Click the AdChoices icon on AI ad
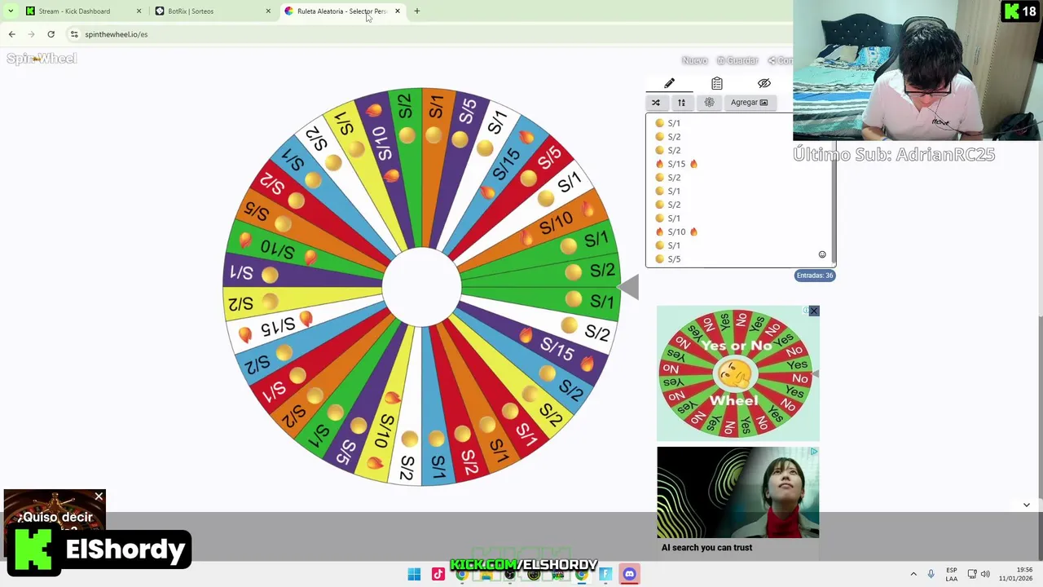The image size is (1043, 587). (814, 451)
